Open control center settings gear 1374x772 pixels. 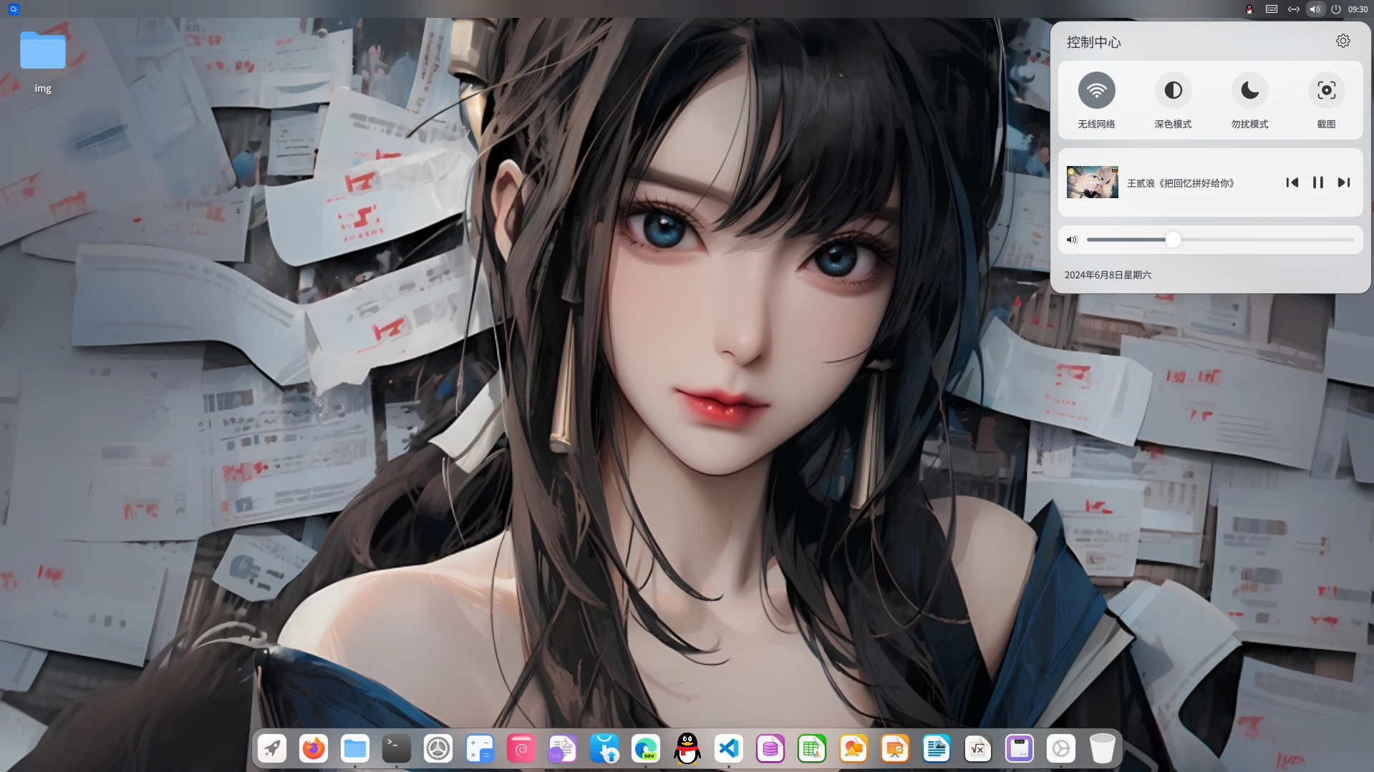1342,41
